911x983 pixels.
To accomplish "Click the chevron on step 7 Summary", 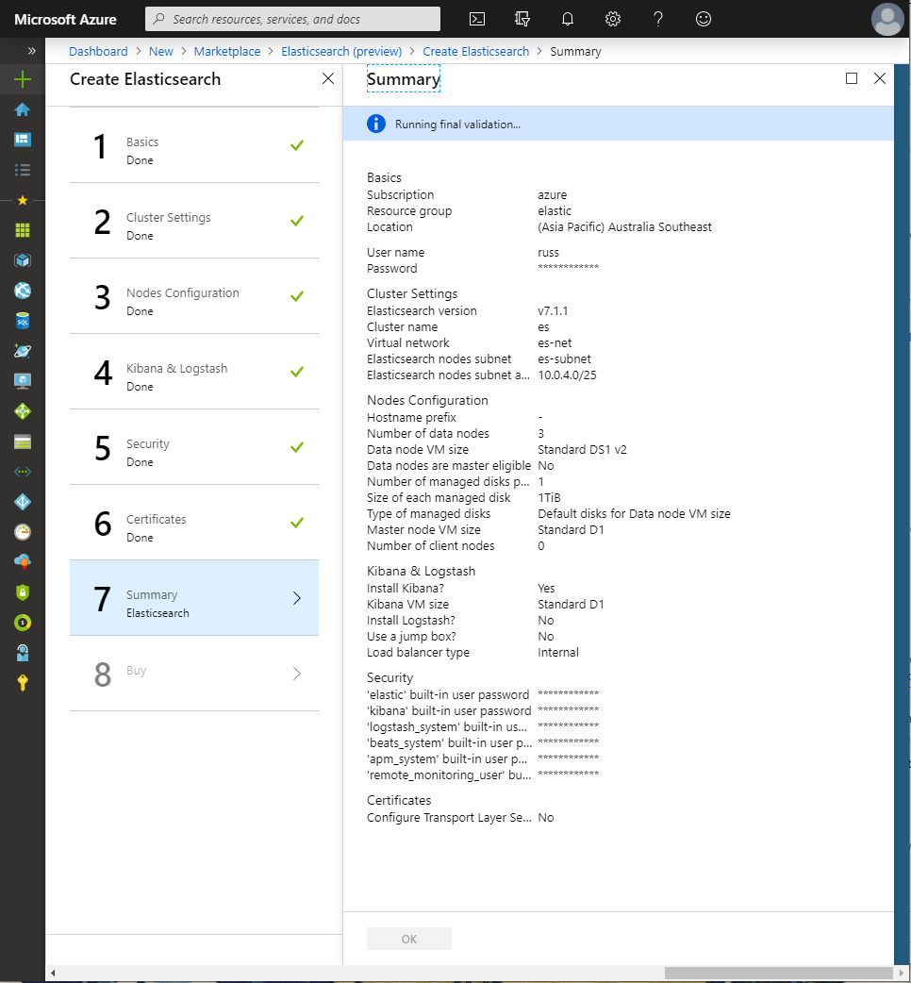I will [x=297, y=598].
